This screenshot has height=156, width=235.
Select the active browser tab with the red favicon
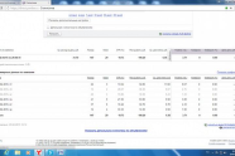point(36,3)
